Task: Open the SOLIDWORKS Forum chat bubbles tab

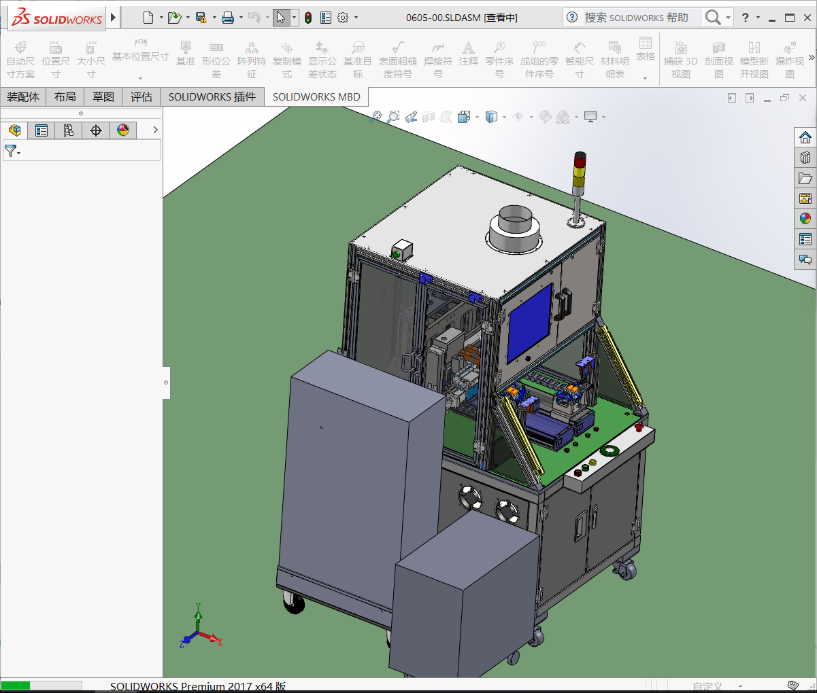Action: point(805,260)
